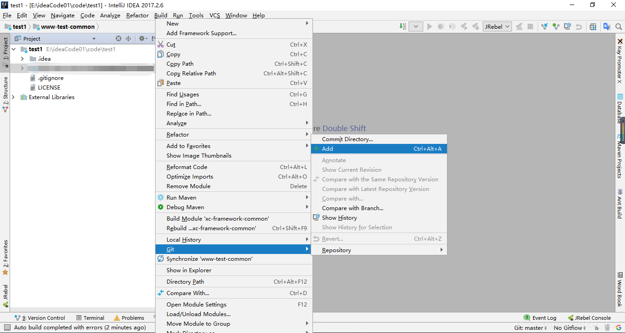Viewport: 625px width, 333px height.
Task: Select Add in the Git submenu
Action: [379, 148]
